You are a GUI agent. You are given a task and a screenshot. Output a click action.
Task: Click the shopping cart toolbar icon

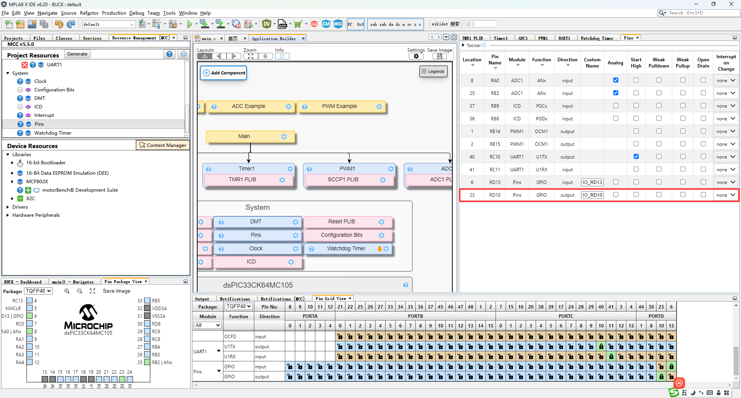(298, 24)
